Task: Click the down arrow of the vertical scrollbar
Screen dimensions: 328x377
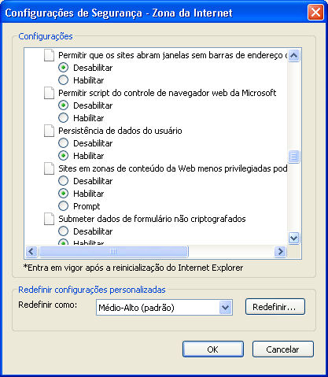Action: click(x=293, y=238)
